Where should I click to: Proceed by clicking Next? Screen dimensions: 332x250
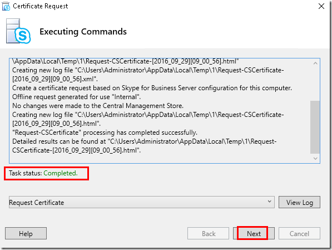pyautogui.click(x=254, y=233)
